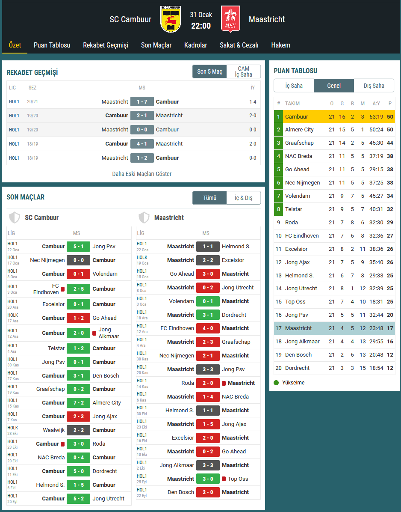The image size is (401, 512).
Task: Click red card icon next to Jong Alkmaar
Action: pyautogui.click(x=94, y=333)
